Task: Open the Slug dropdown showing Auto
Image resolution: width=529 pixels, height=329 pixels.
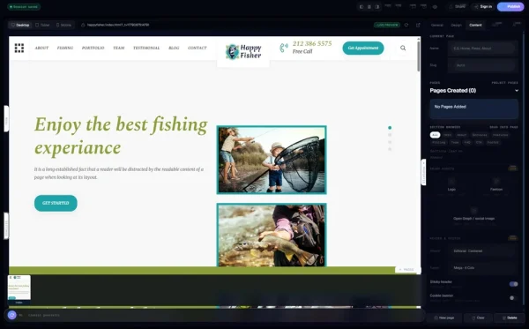Action: click(483, 65)
